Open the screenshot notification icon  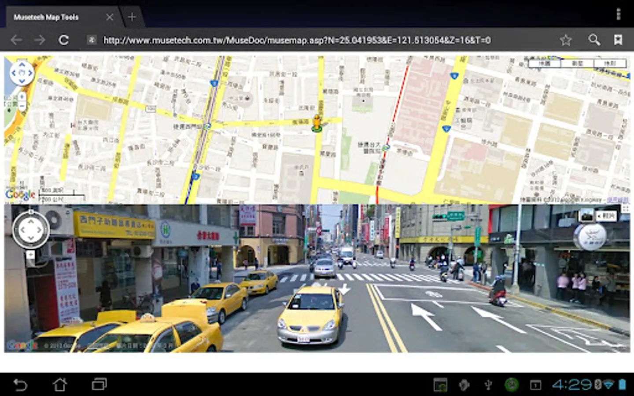(x=440, y=385)
